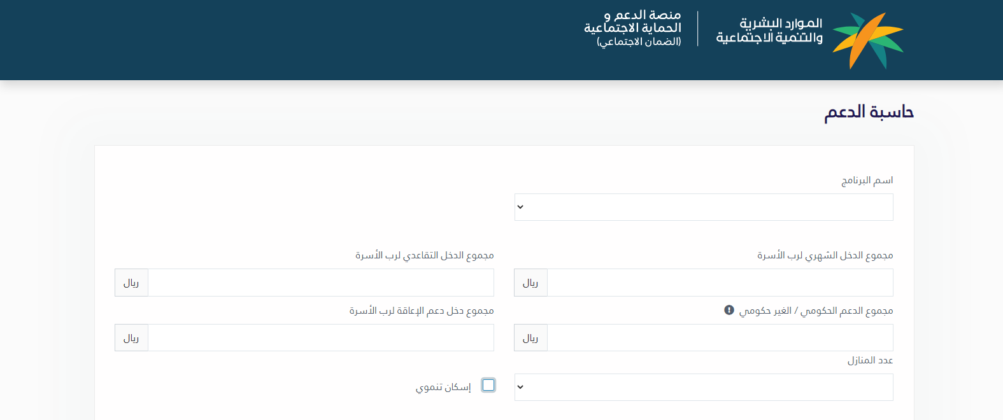This screenshot has height=420, width=1003.
Task: Click the الضمان الاجتماعي subtitle in header
Action: [639, 41]
